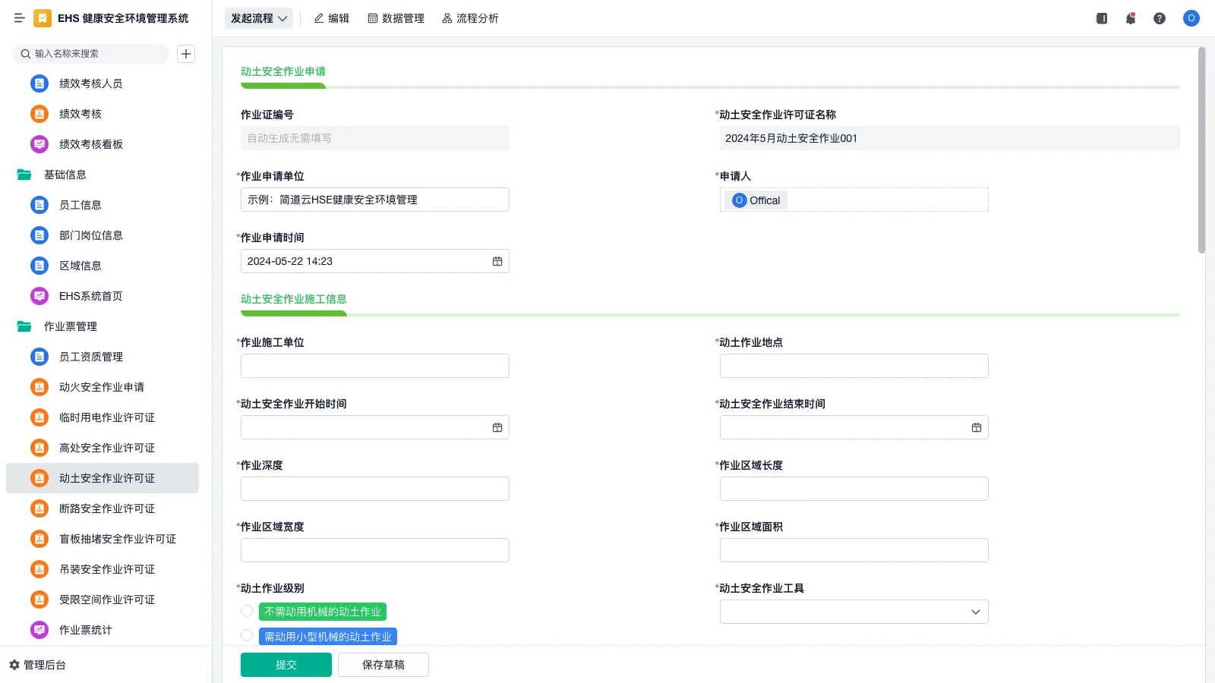1215x683 pixels.
Task: Click the 作业施工单位 input field
Action: (374, 366)
